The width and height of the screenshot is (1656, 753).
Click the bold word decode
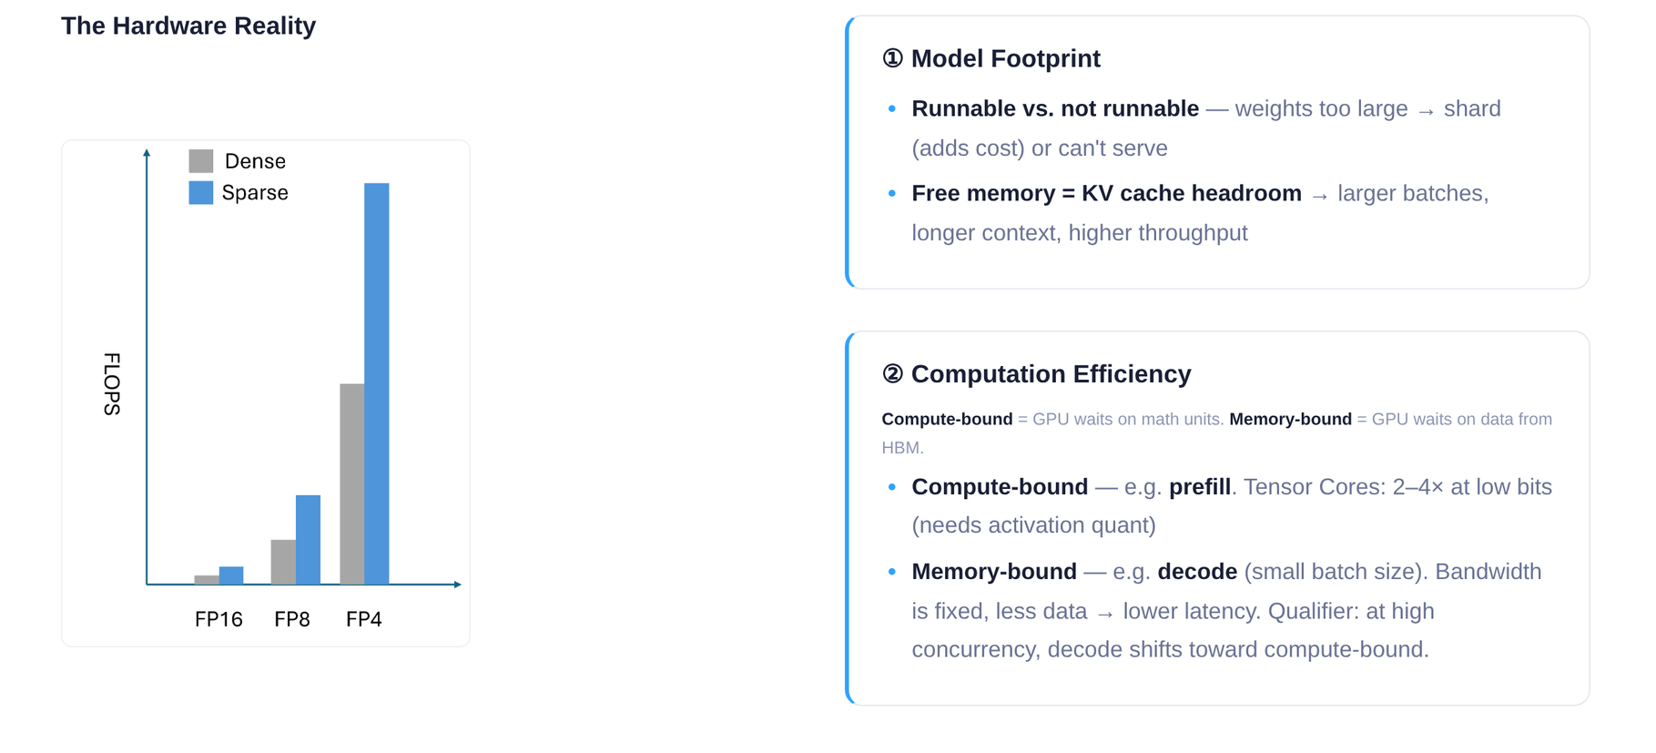point(1197,572)
